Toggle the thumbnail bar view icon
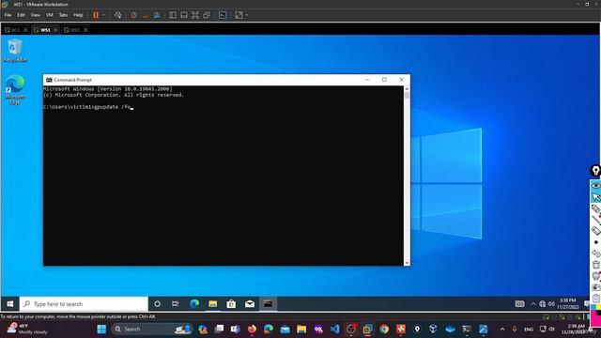This screenshot has width=601, height=338. tap(184, 15)
